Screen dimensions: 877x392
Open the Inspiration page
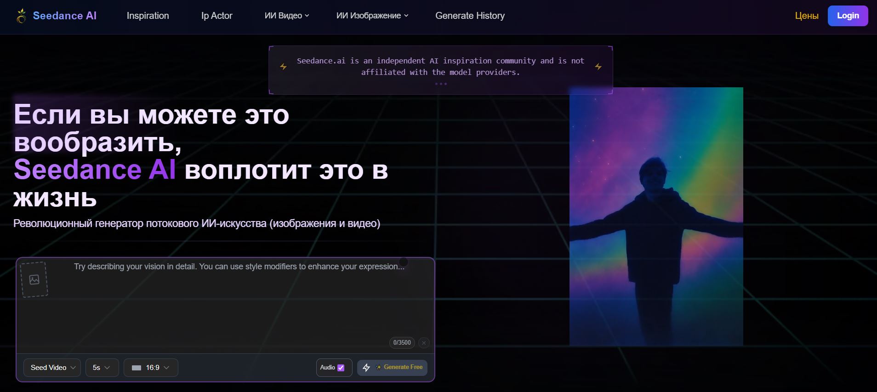point(148,16)
